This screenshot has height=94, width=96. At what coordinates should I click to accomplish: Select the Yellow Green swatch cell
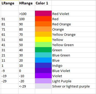(x=43, y=45)
